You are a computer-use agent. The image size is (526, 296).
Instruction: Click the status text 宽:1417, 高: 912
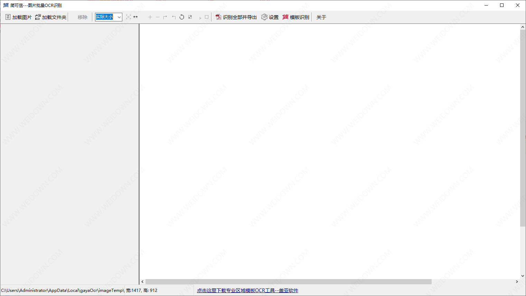142,290
